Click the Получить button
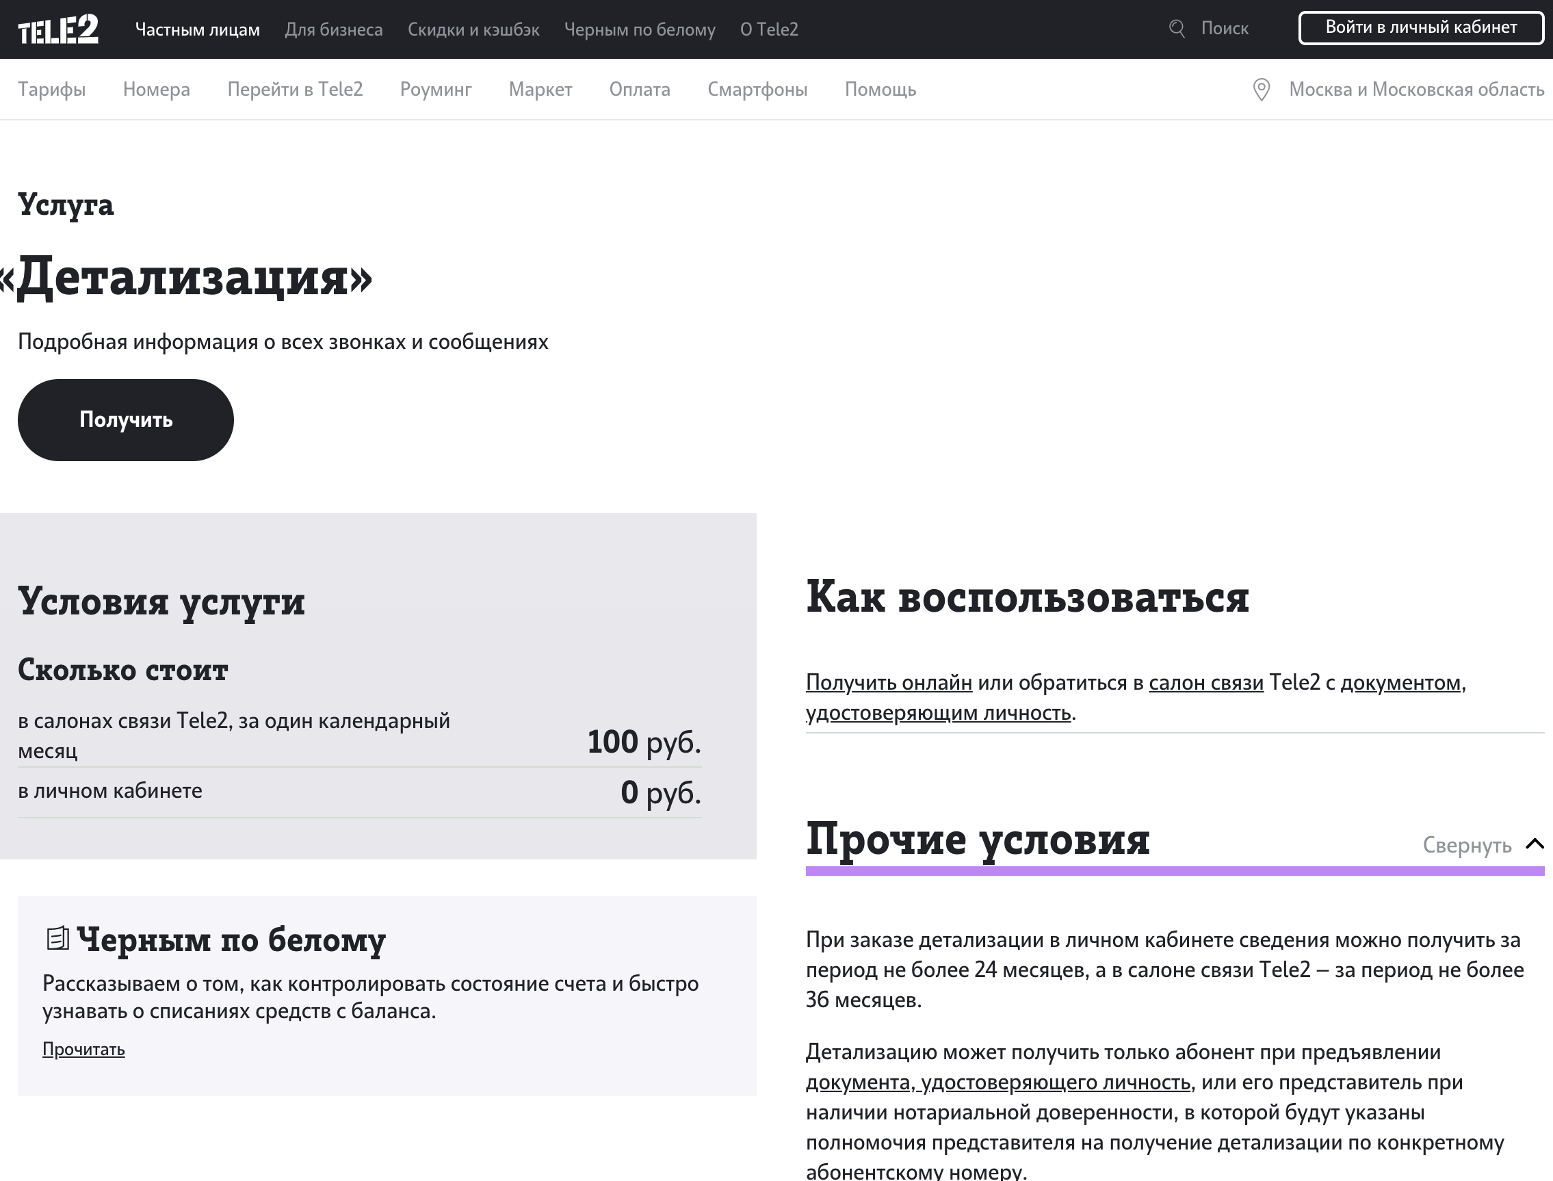 [x=126, y=419]
